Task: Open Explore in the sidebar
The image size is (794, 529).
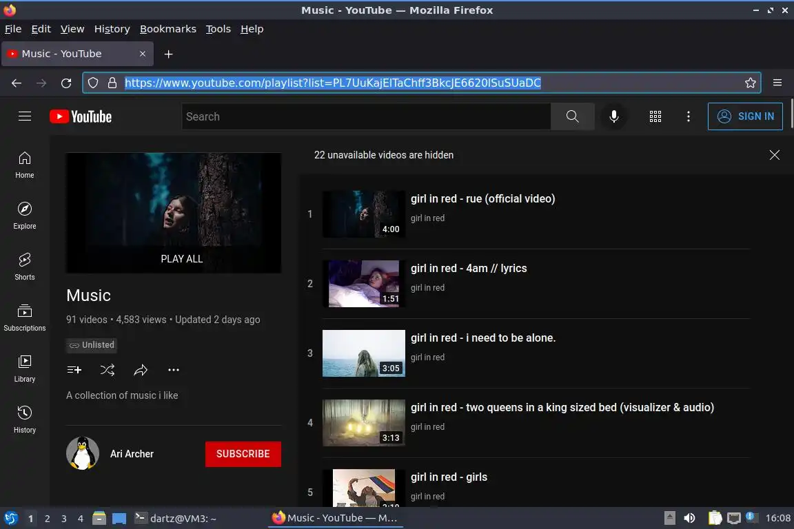Action: [x=24, y=216]
